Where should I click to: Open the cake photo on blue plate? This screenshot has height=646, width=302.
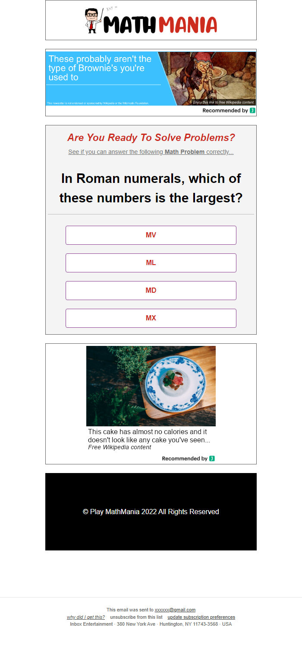[x=151, y=386]
